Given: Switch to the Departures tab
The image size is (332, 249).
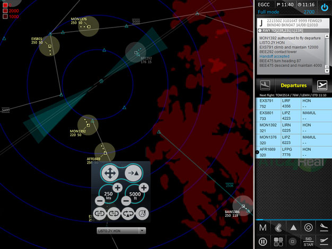Looking at the screenshot, I should [293, 85].
